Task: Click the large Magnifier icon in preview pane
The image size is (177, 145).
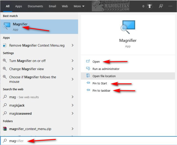Action: click(128, 27)
